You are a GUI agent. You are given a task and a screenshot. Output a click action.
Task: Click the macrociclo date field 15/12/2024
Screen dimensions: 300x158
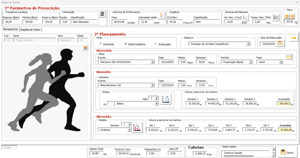point(166,62)
